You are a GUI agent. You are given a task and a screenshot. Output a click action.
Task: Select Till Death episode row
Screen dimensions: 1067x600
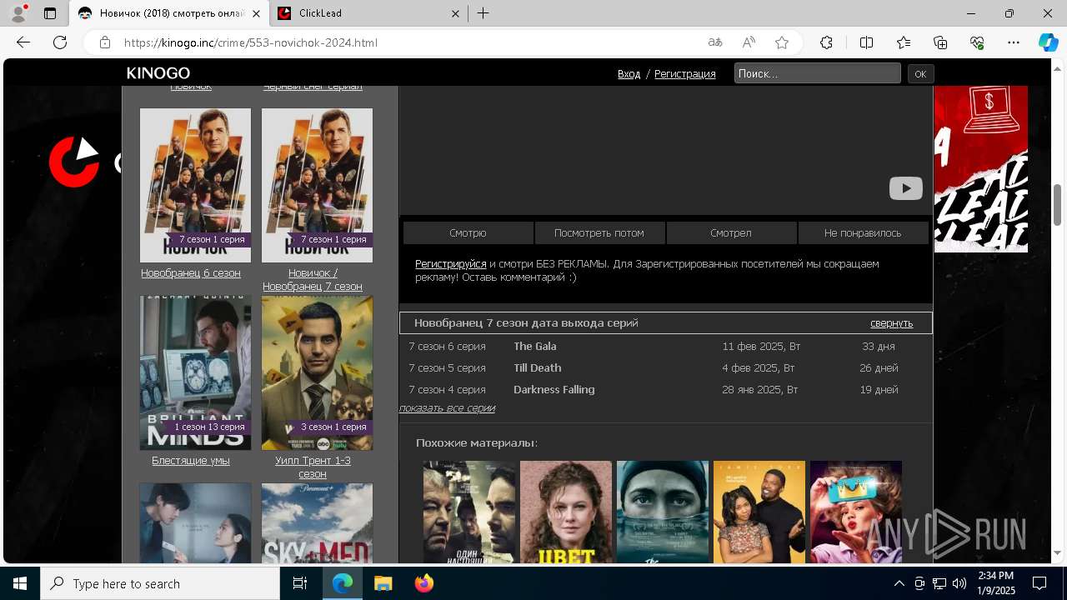[x=665, y=367]
